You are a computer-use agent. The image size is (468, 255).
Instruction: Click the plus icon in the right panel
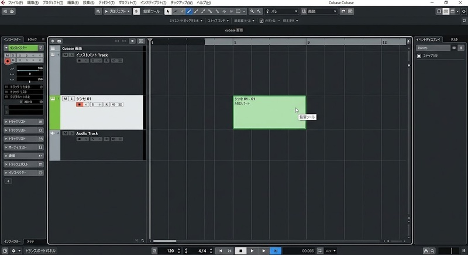[461, 48]
